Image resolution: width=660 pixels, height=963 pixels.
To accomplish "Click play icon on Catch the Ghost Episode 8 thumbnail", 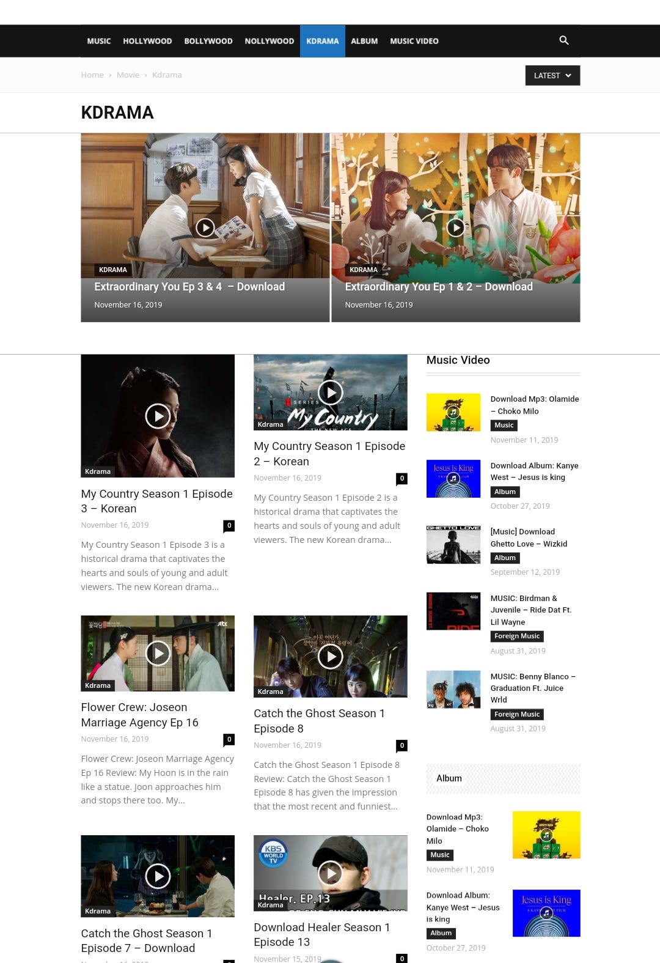I will 331,657.
